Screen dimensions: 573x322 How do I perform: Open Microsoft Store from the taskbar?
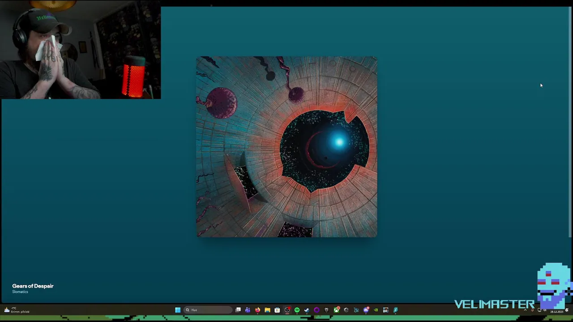click(277, 310)
